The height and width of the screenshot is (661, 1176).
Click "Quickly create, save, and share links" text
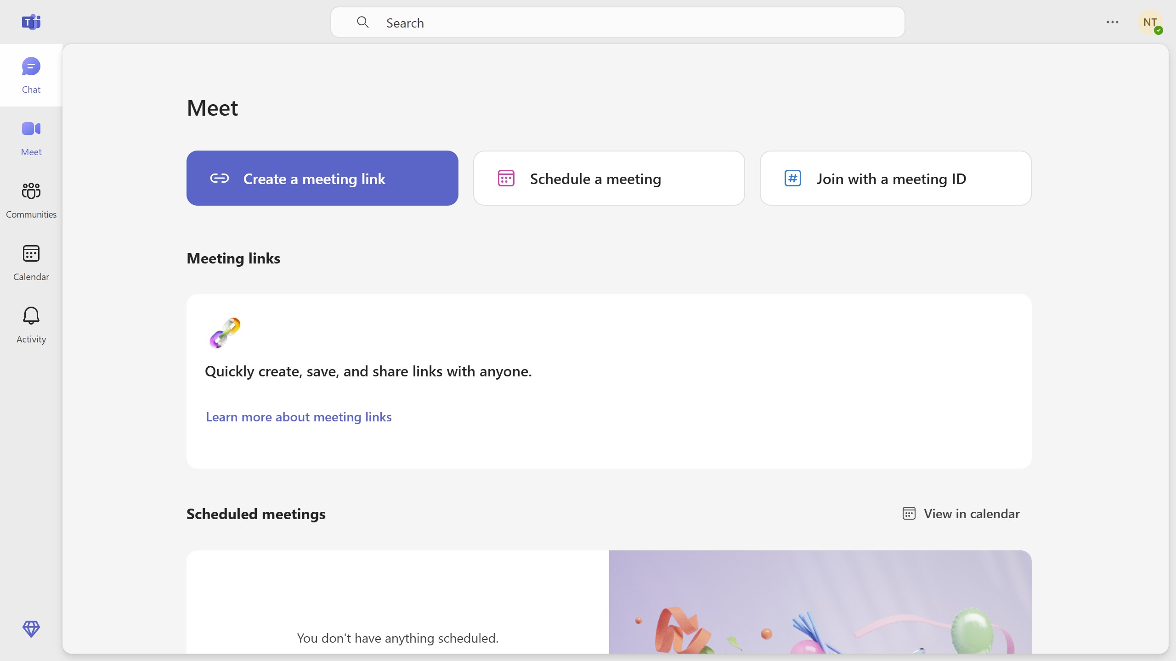368,371
